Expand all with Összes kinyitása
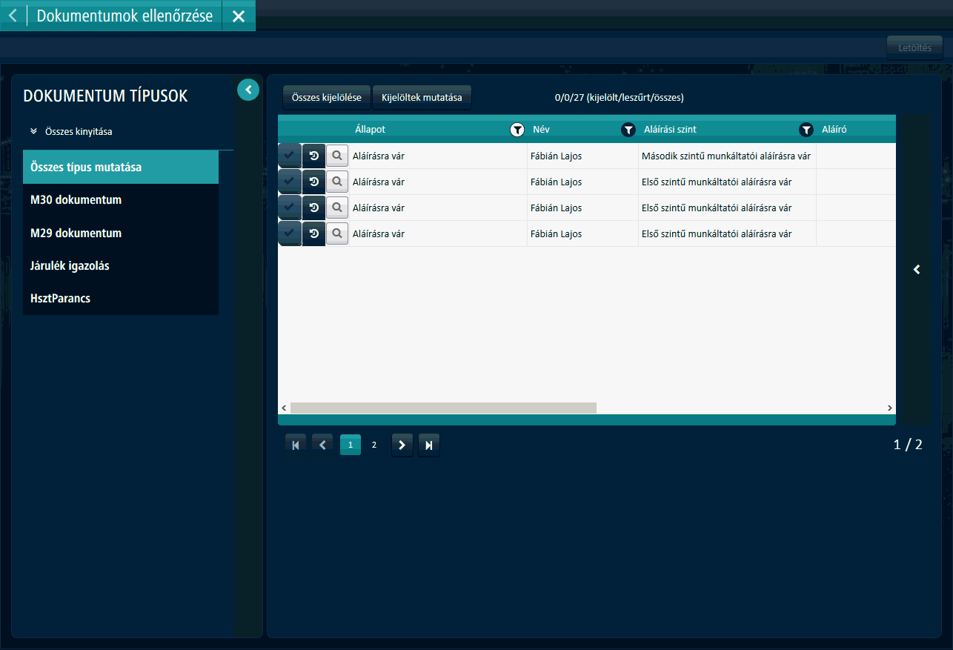Screen dimensions: 953x650 click(71, 131)
